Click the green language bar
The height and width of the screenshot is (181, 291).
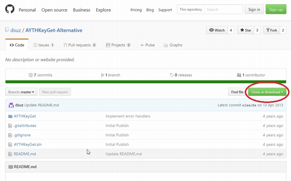coord(146,82)
